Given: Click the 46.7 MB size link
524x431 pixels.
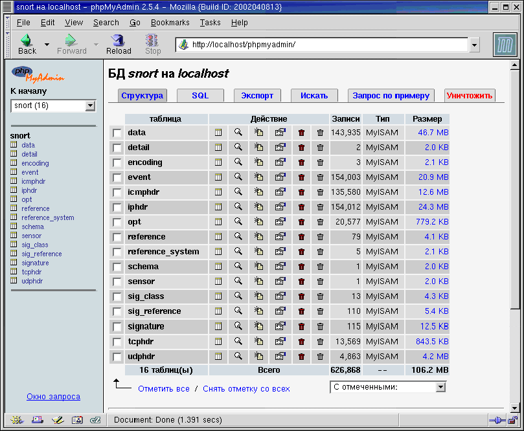Looking at the screenshot, I should click(x=433, y=133).
